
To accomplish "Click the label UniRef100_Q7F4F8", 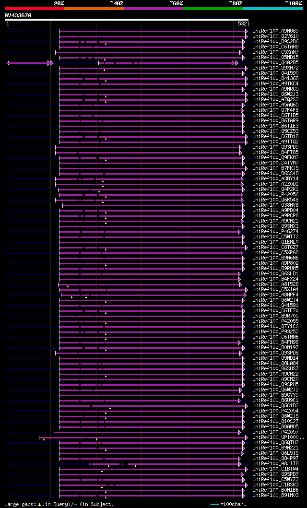I will [276, 110].
